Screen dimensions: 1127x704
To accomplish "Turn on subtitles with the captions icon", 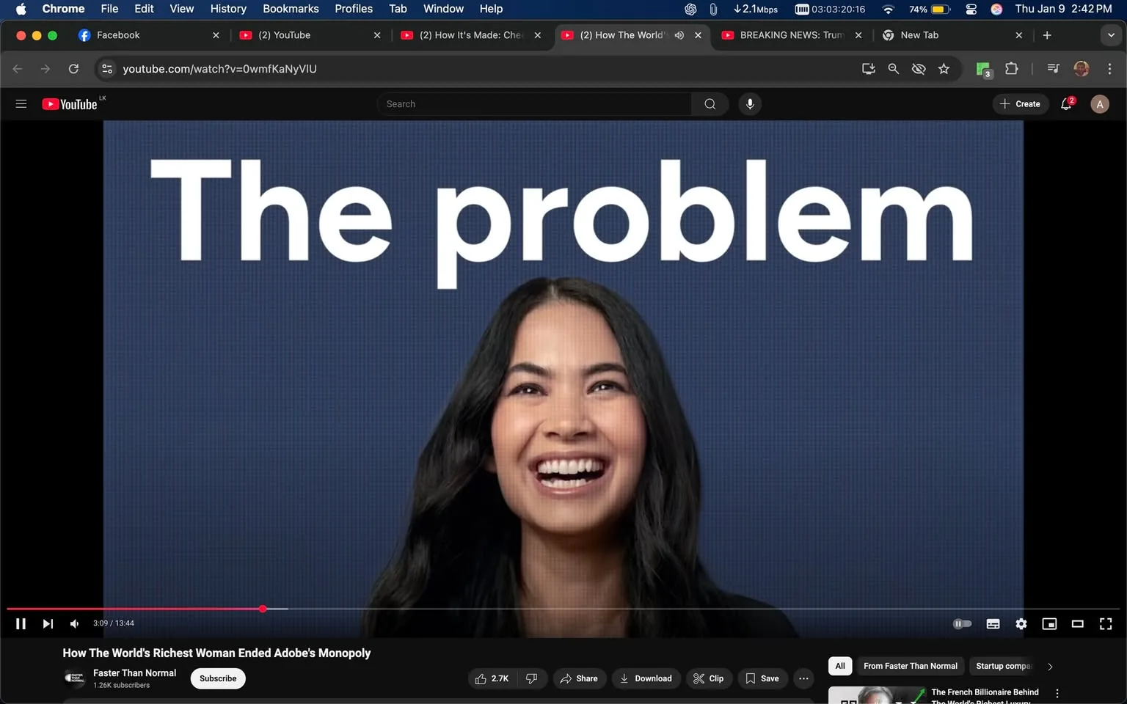I will pos(993,623).
